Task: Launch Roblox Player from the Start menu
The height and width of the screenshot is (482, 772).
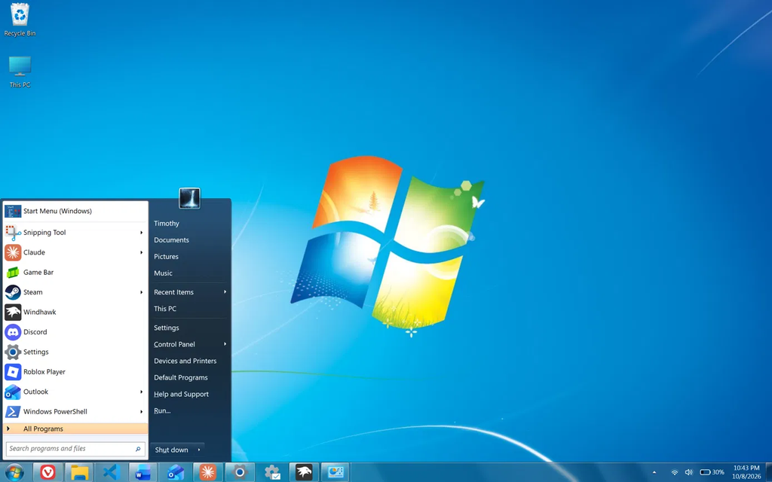Action: [x=75, y=372]
